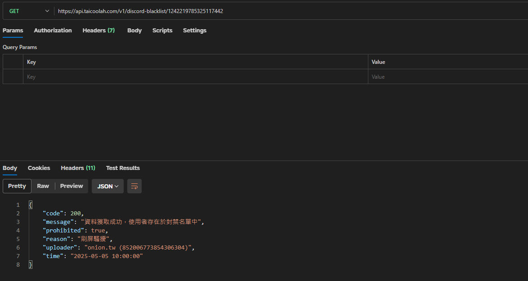
Task: Expand the JSON format dropdown
Action: (107, 186)
